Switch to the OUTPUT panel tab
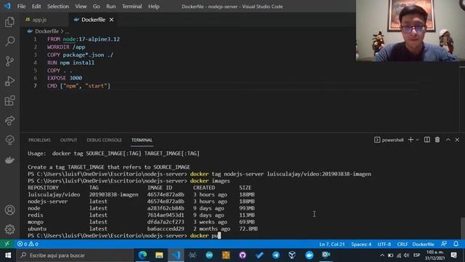Screen dimensions: 465x262 (68, 140)
